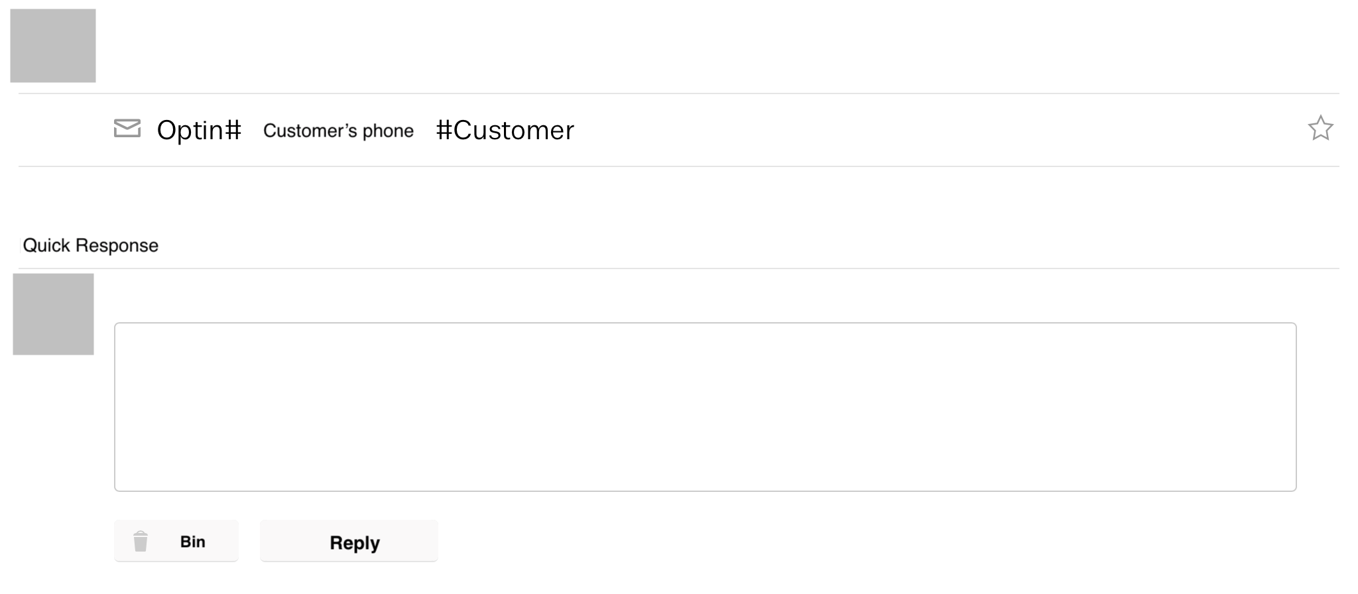This screenshot has height=594, width=1358.
Task: Move the message to the Bin
Action: coord(176,541)
